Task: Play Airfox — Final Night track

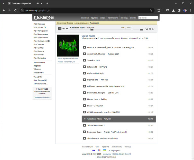Action: click(x=84, y=73)
